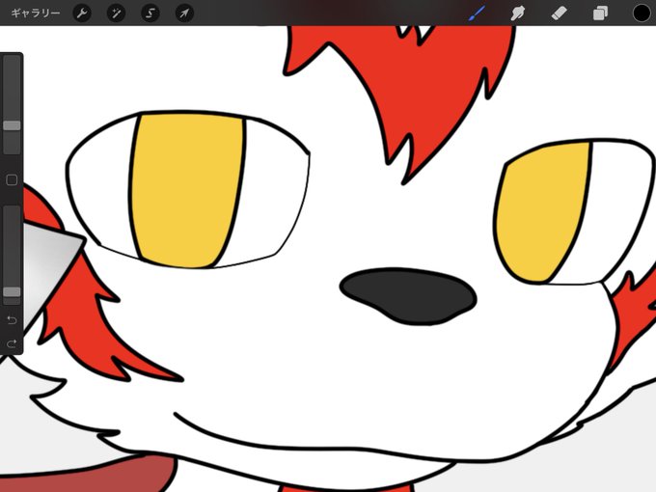Screen dimensions: 656x492
Task: Open the black color picker circle
Action: 642,14
